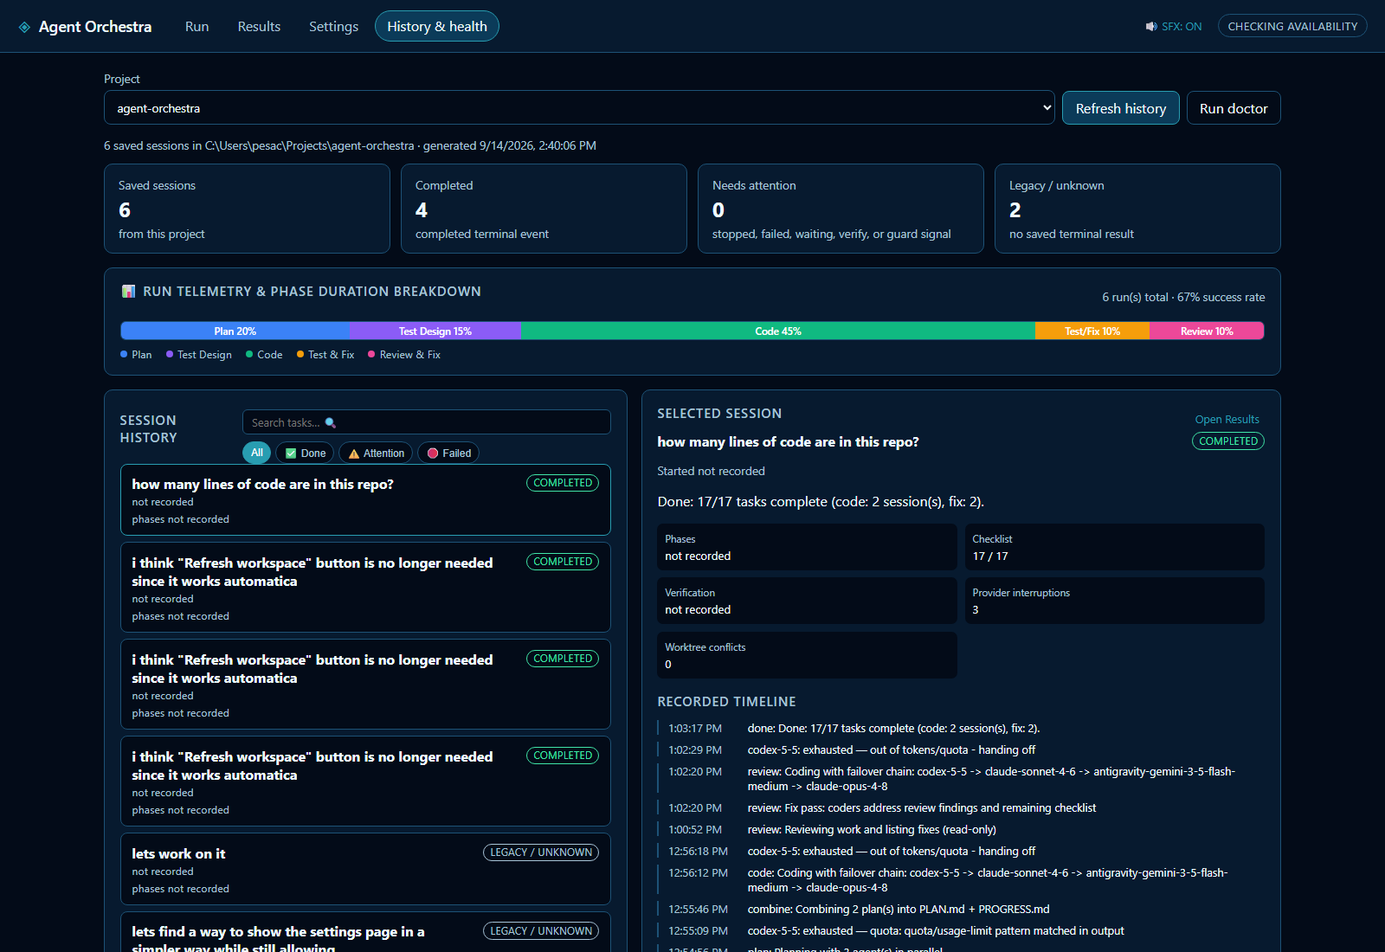Viewport: 1385px width, 952px height.
Task: Click the Provider interruptions value tile
Action: coord(1115,601)
